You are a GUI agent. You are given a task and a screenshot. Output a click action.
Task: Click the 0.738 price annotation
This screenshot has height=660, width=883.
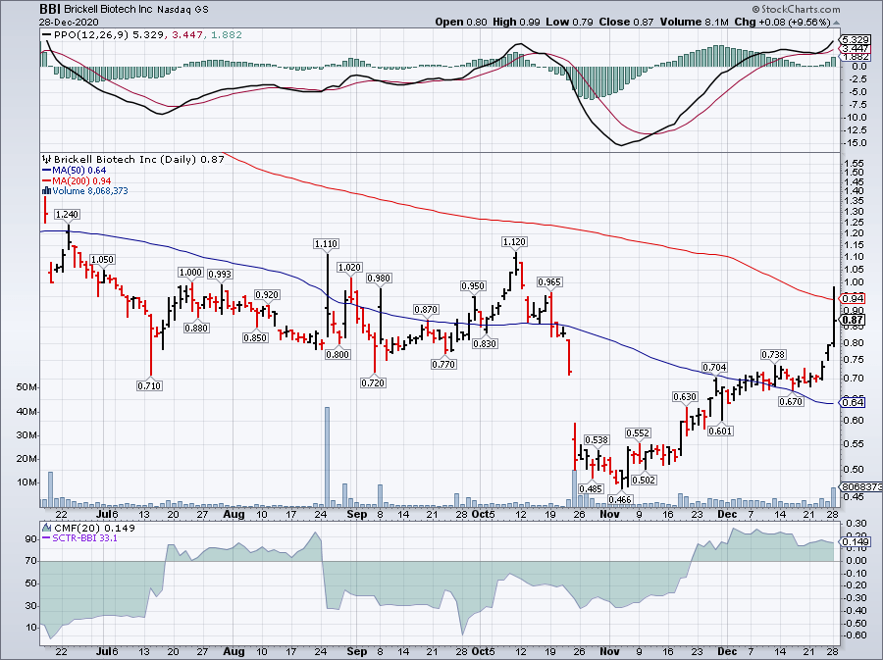[x=773, y=355]
